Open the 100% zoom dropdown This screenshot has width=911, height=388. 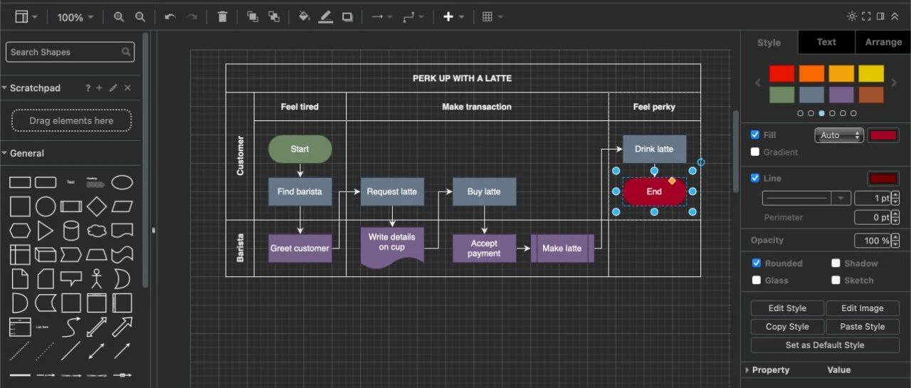tap(75, 17)
